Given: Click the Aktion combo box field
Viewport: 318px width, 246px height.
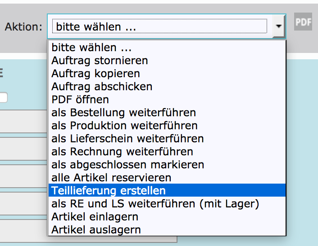Looking at the screenshot, I should (160, 26).
